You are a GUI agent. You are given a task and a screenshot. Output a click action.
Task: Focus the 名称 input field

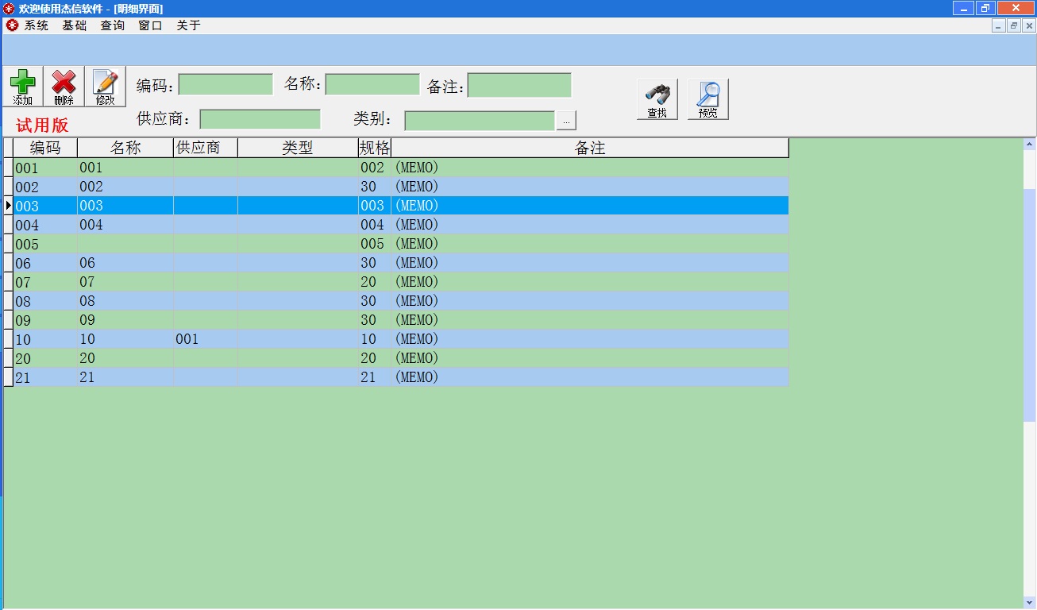(372, 85)
